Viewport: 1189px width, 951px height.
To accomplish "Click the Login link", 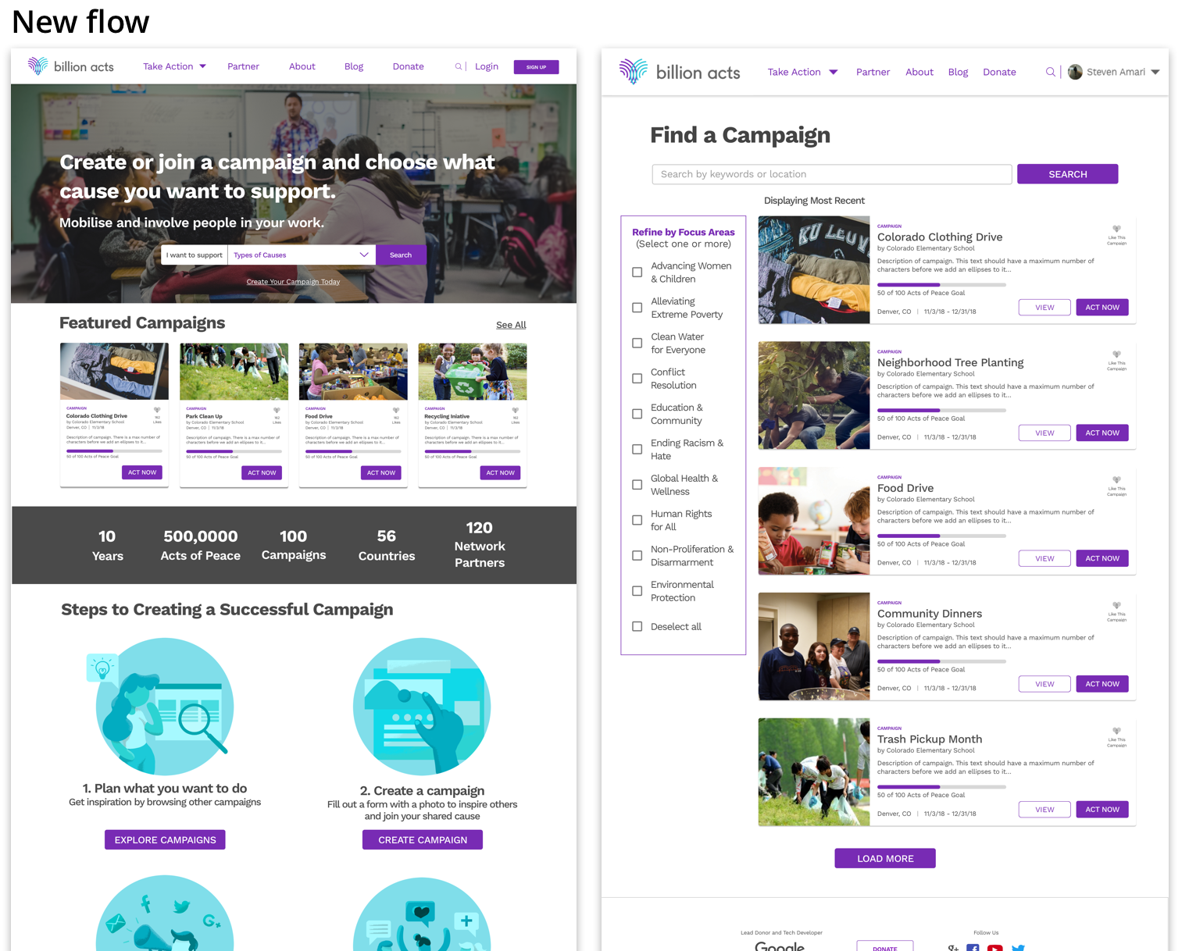I will 487,66.
